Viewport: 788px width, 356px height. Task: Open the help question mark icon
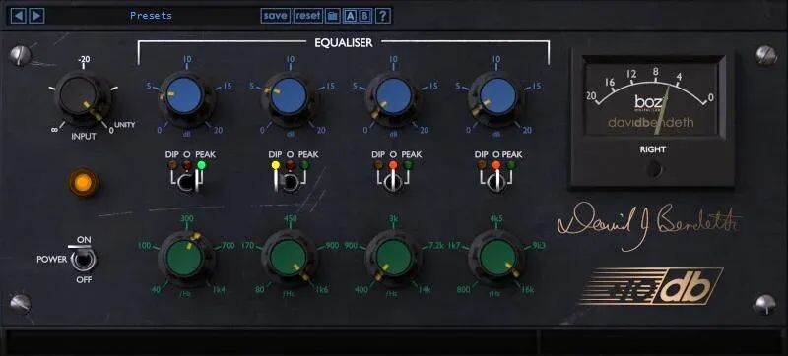pyautogui.click(x=382, y=16)
